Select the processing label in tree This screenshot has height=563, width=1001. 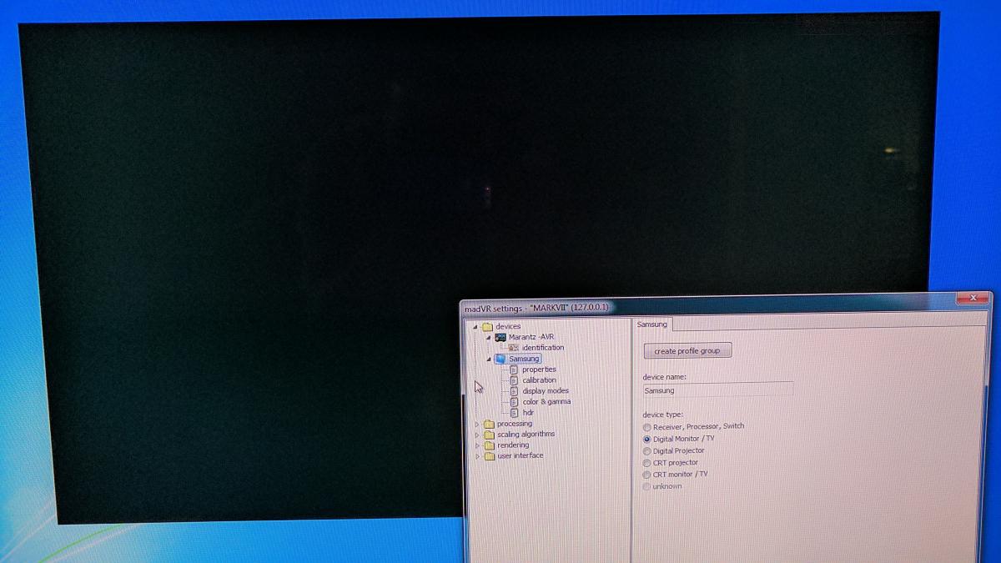coord(514,424)
